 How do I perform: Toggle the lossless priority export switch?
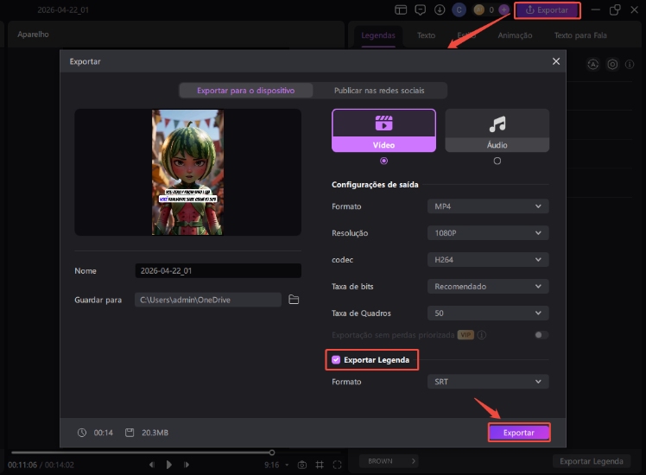pyautogui.click(x=541, y=335)
